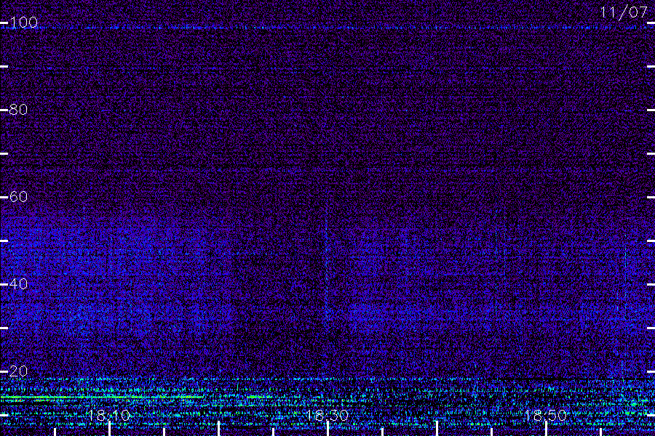This screenshot has width=655, height=436.
Task: Click the 20 frequency axis label
Action: 18,371
